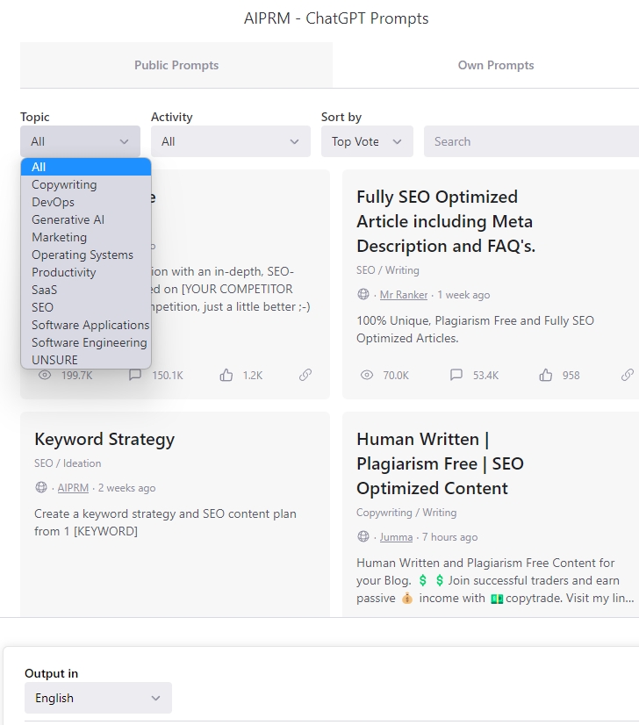Open AIPRM author link
Image resolution: width=639 pixels, height=725 pixels.
[x=73, y=488]
